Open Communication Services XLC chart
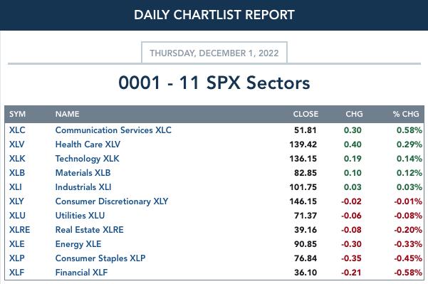The image size is (428, 284). [x=113, y=130]
